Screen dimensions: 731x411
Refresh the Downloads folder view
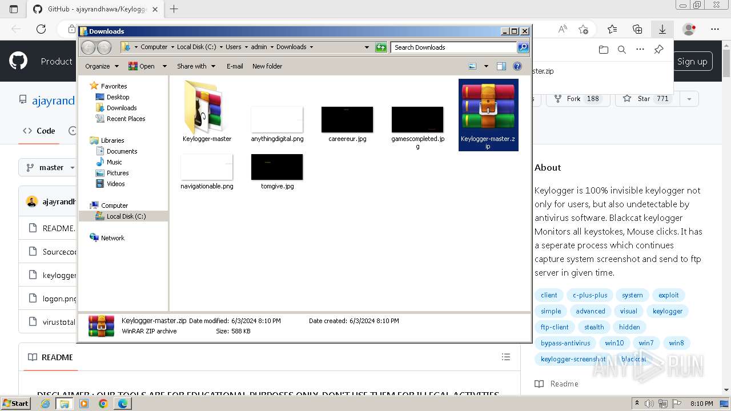tap(381, 47)
